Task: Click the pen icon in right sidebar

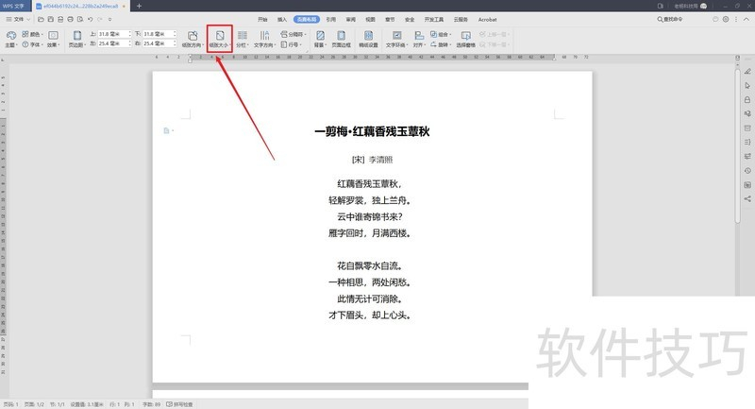Action: (747, 71)
